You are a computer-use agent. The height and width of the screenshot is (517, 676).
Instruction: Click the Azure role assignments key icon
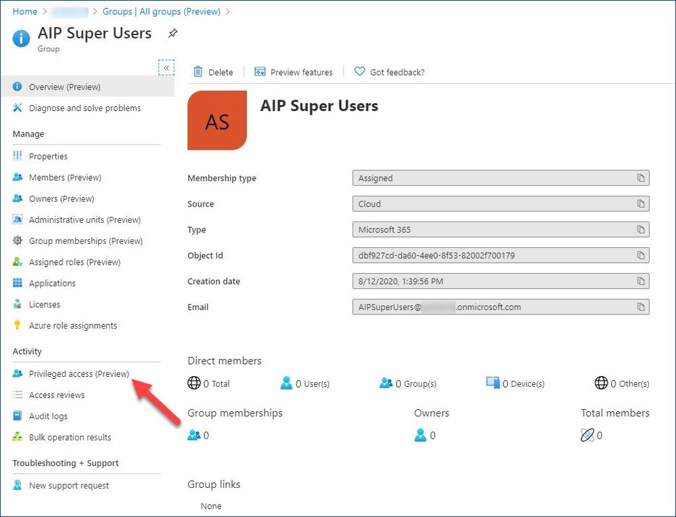point(17,325)
